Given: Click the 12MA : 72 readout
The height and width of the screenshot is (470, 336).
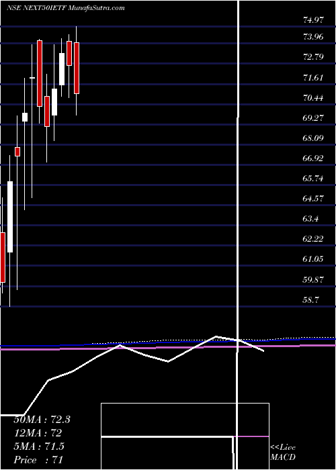Looking at the screenshot, I should click(38, 433).
